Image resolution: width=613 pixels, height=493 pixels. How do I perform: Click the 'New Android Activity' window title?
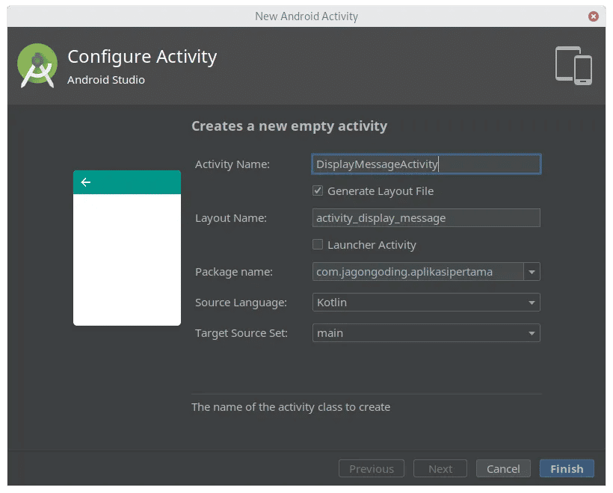point(306,16)
